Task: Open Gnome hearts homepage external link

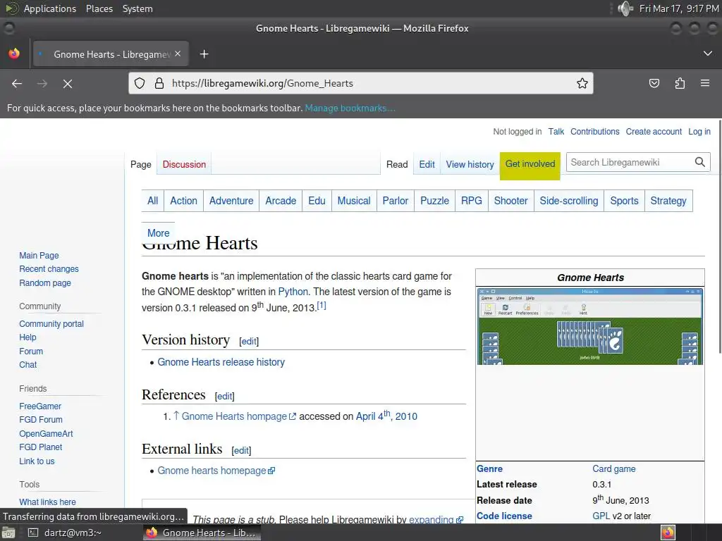Action: tap(216, 471)
